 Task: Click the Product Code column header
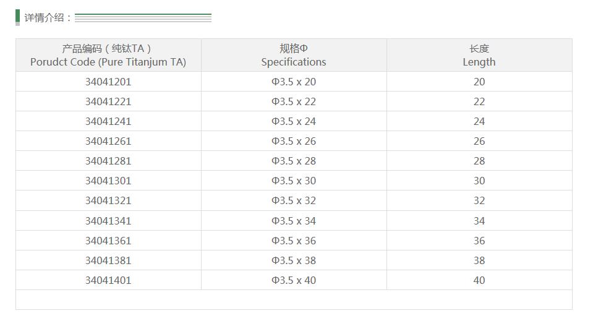(108, 55)
